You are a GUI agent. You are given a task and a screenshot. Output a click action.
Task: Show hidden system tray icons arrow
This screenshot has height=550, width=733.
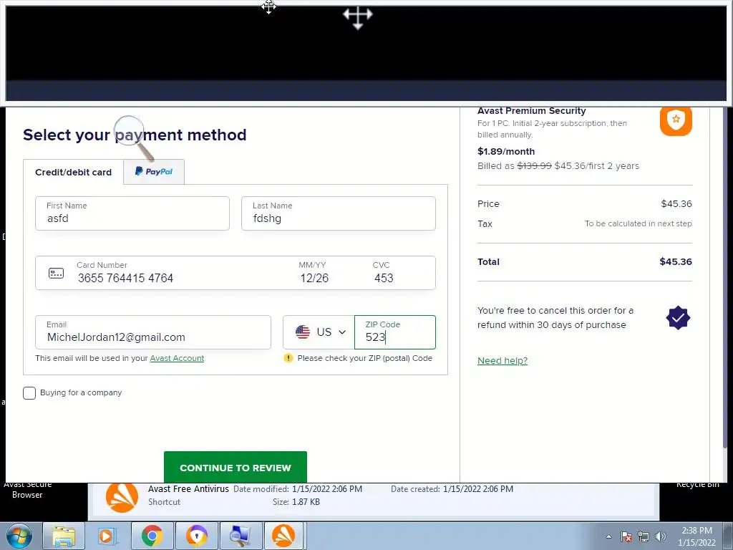click(608, 536)
